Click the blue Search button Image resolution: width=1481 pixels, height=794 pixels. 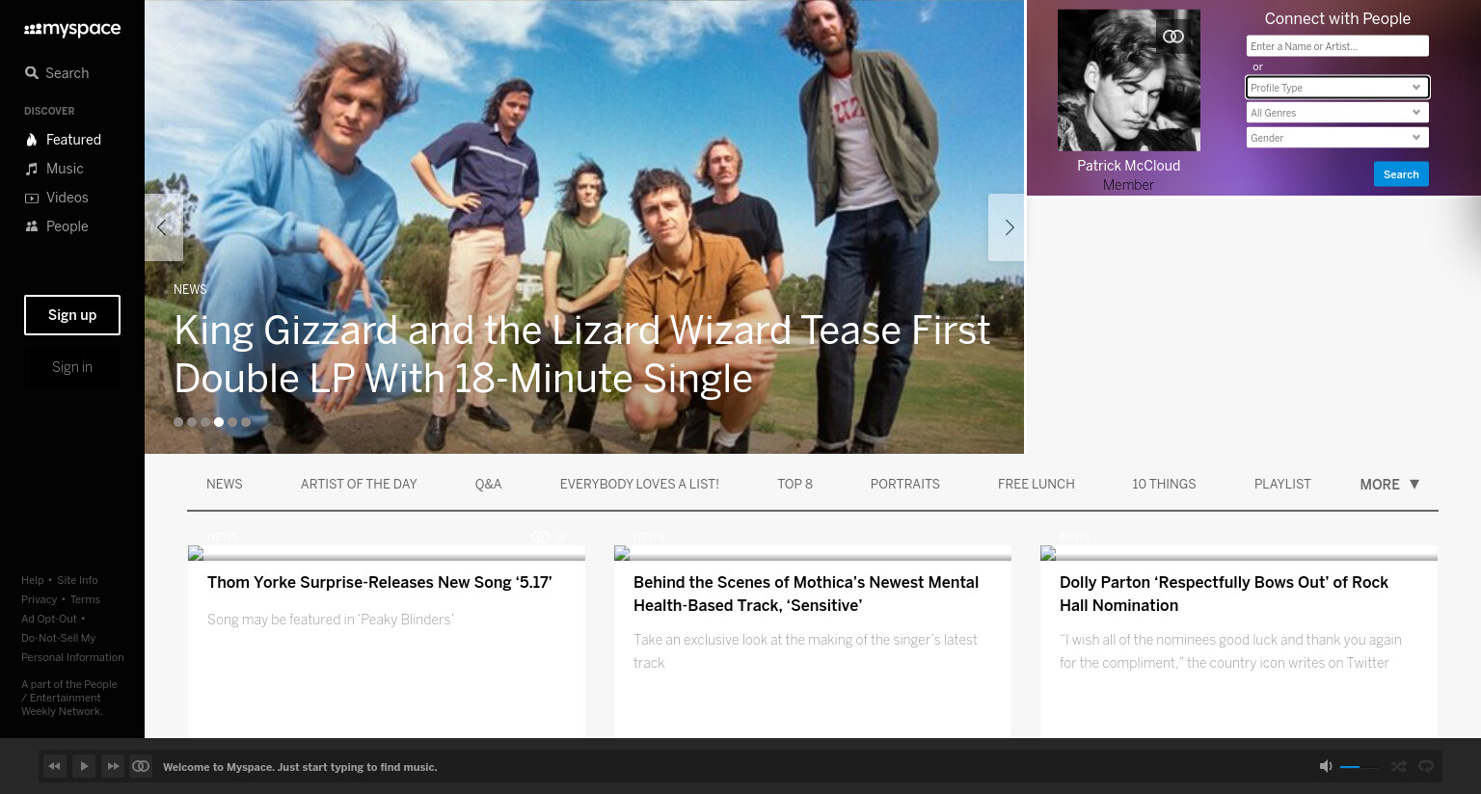click(1401, 174)
